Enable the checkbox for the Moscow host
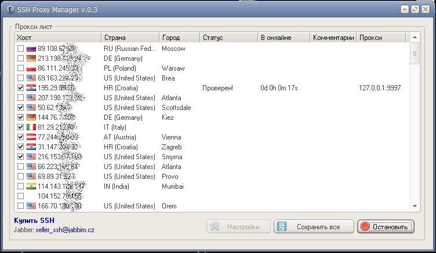The height and width of the screenshot is (253, 436). 21,49
